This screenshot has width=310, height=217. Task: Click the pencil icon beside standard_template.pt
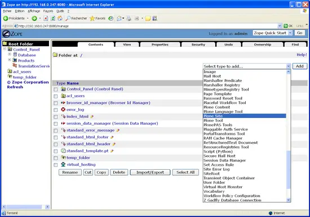click(112, 151)
